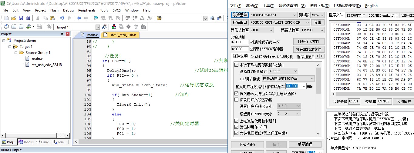Click the Find in Files icon
This screenshot has height=153, width=414.
pyautogui.click(x=159, y=18)
